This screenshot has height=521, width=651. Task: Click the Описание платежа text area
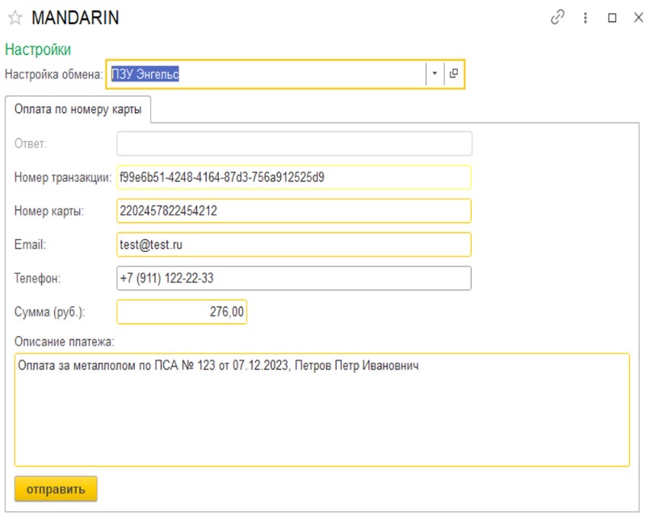(x=322, y=410)
